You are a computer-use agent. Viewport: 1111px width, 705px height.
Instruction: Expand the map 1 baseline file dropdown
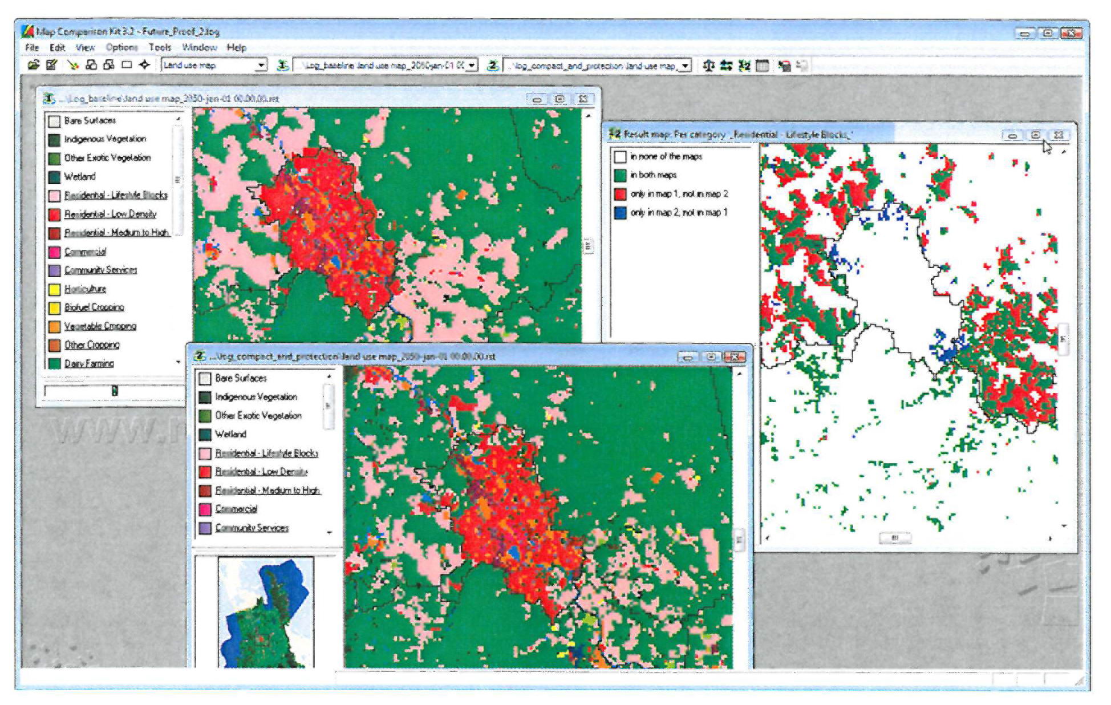point(472,66)
